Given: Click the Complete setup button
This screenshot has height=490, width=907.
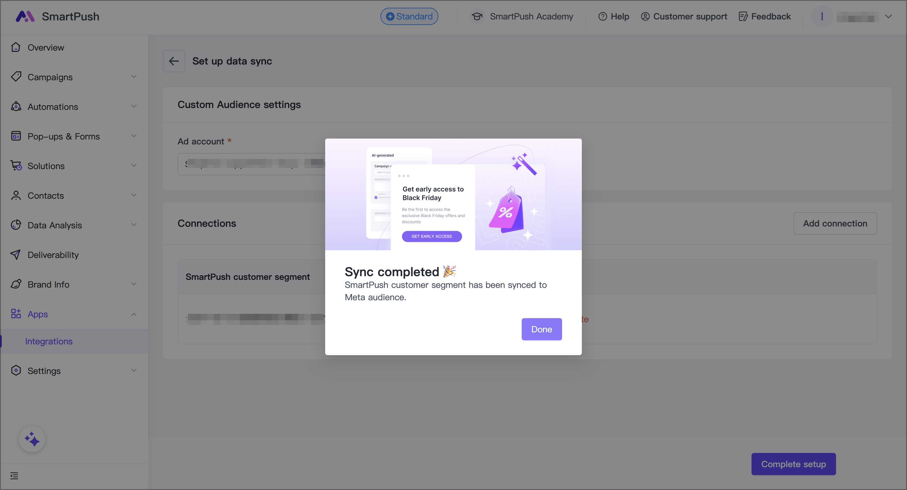Looking at the screenshot, I should pyautogui.click(x=793, y=464).
